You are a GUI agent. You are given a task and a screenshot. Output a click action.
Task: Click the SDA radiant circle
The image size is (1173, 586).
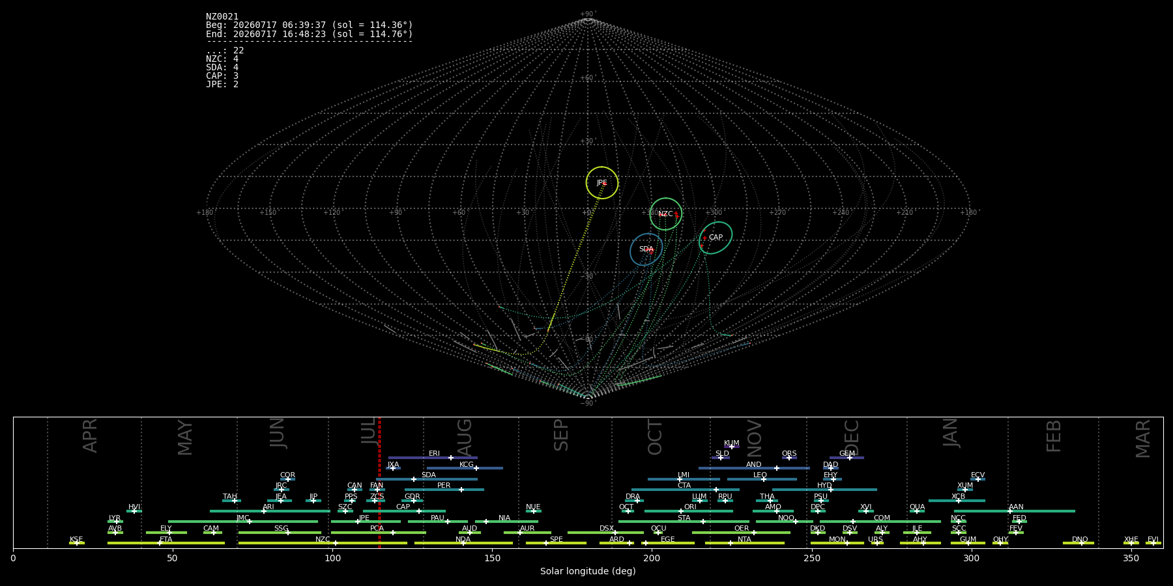(646, 249)
